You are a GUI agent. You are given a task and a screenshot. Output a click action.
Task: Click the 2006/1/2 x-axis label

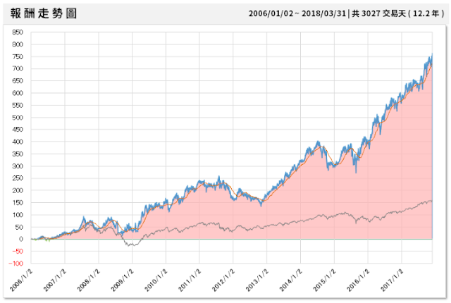(22, 280)
